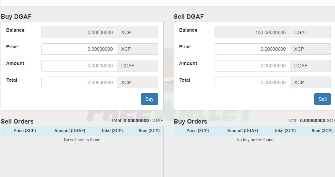Click the 'No buy orders found' row
The height and width of the screenshot is (177, 335).
click(254, 140)
